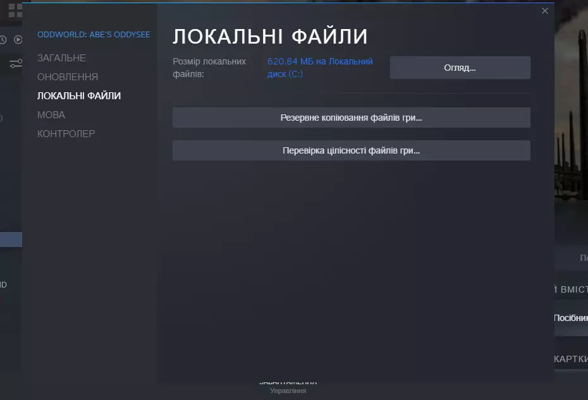Click the Посібник text in background window
This screenshot has height=400, width=588.
coord(571,318)
